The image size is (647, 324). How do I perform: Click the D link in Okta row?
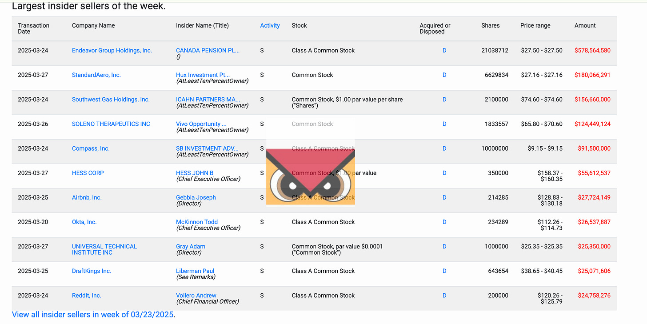click(x=444, y=222)
